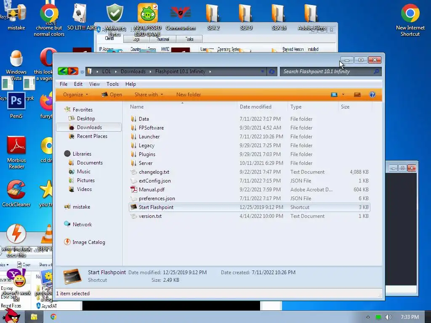Screen dimensions: 431x323
Task: Open the Tools menu
Action: pyautogui.click(x=112, y=84)
